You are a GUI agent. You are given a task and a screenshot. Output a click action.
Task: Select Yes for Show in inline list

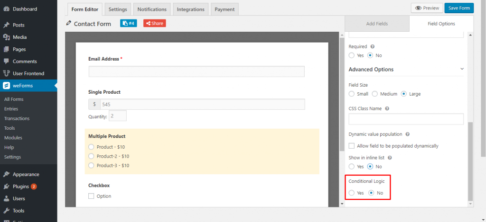[352, 166]
